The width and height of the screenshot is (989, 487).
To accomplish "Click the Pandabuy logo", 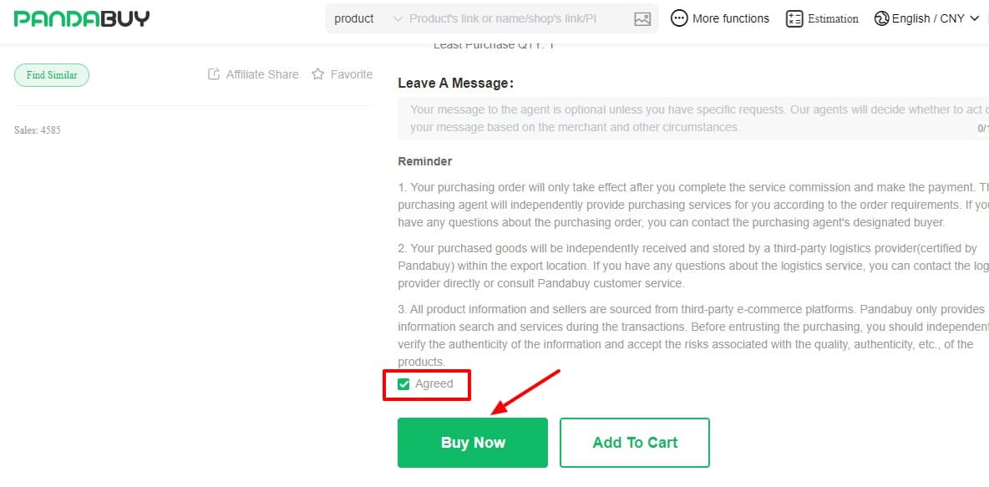I will click(x=82, y=18).
